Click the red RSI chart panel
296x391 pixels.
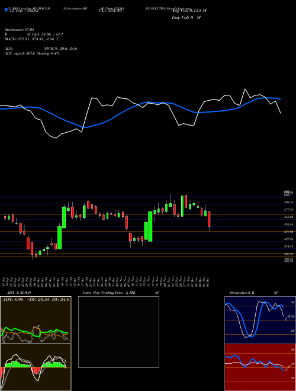point(260,367)
